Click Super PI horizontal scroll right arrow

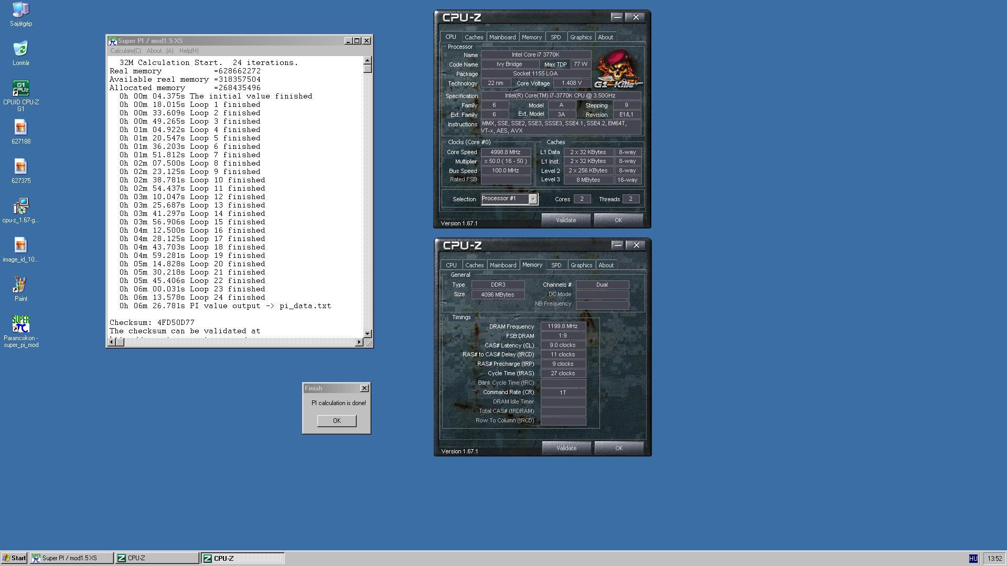359,342
